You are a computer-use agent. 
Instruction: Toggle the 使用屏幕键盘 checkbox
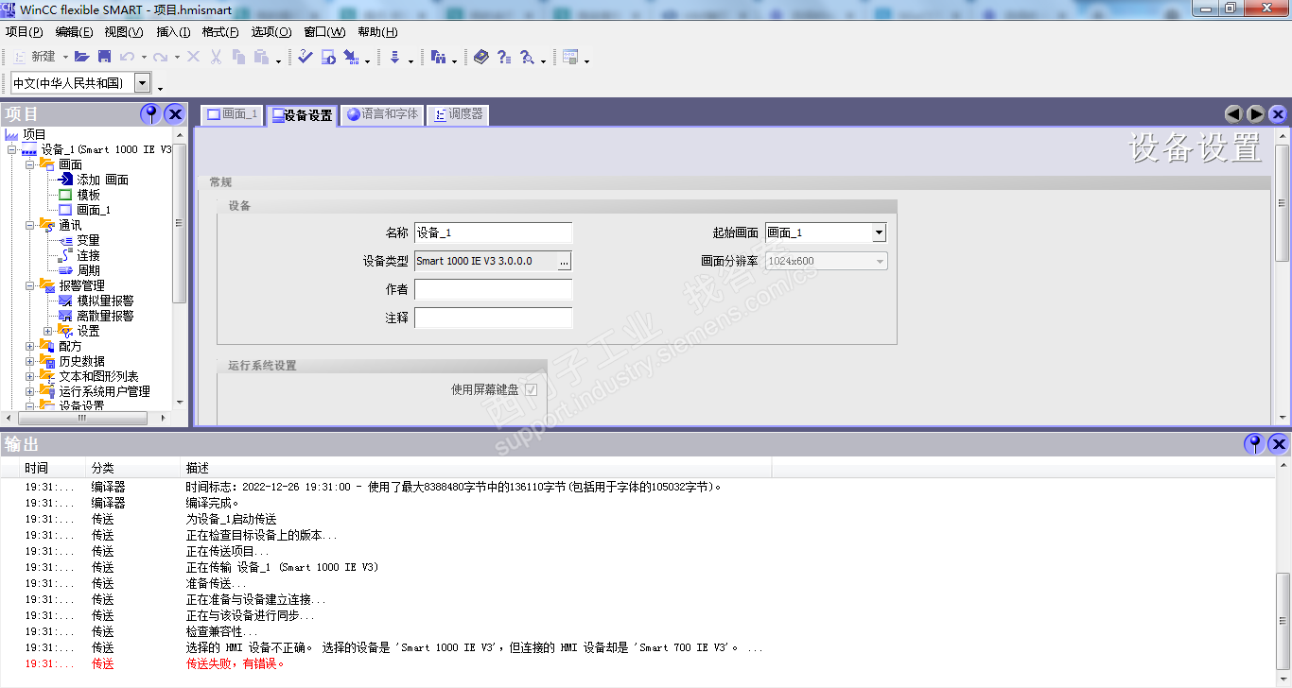click(532, 389)
